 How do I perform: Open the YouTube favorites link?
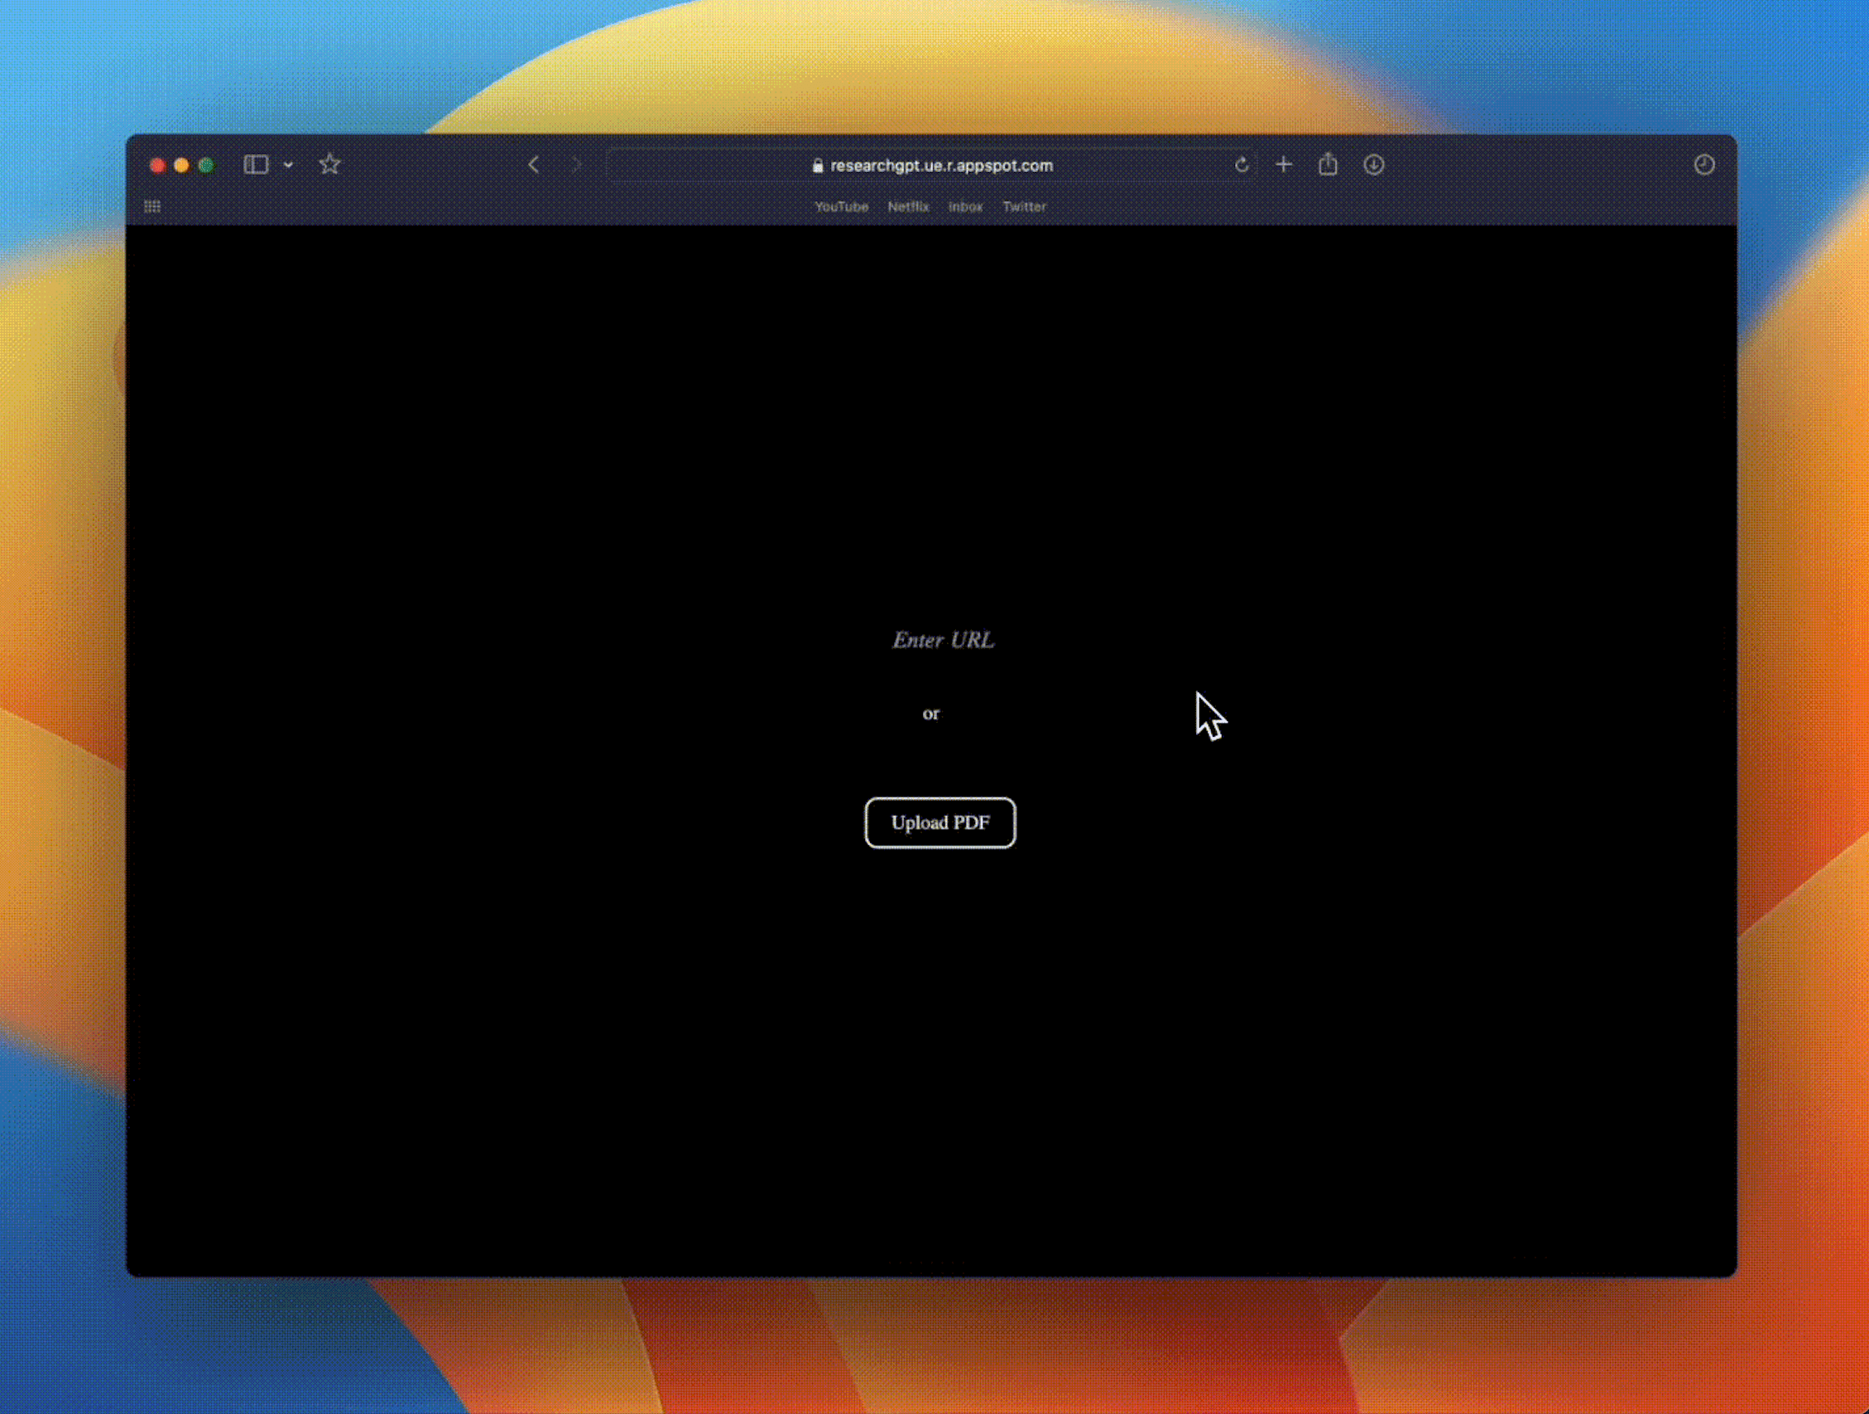pos(841,206)
